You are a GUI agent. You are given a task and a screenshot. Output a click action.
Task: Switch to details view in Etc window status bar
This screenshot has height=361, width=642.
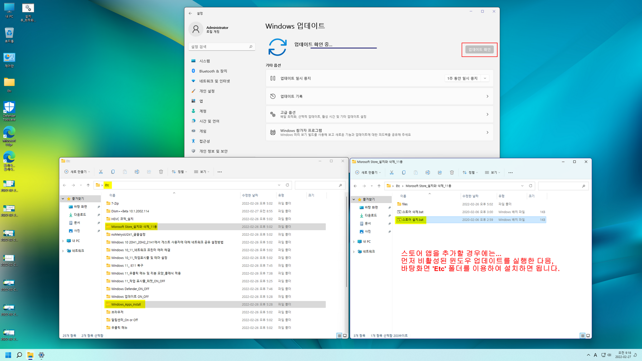coord(339,336)
